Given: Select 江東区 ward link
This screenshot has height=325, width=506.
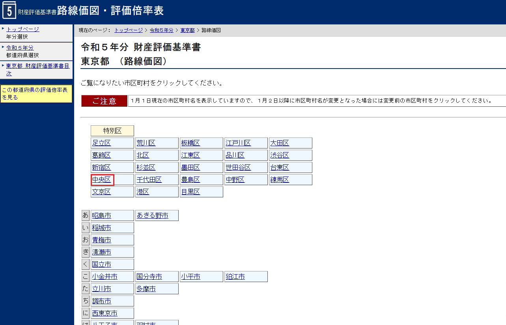Looking at the screenshot, I should tap(190, 155).
